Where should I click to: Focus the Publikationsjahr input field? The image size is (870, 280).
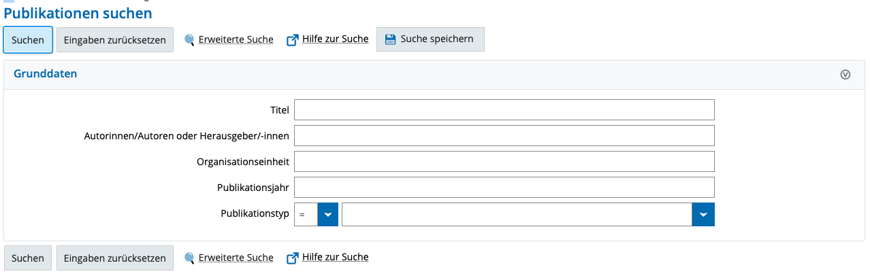coord(504,188)
